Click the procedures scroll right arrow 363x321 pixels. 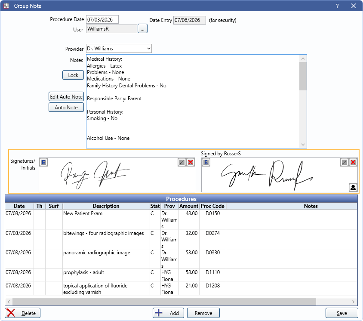pos(353,302)
